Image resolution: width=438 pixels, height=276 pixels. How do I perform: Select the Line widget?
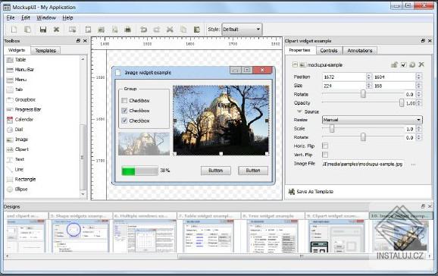coord(15,169)
